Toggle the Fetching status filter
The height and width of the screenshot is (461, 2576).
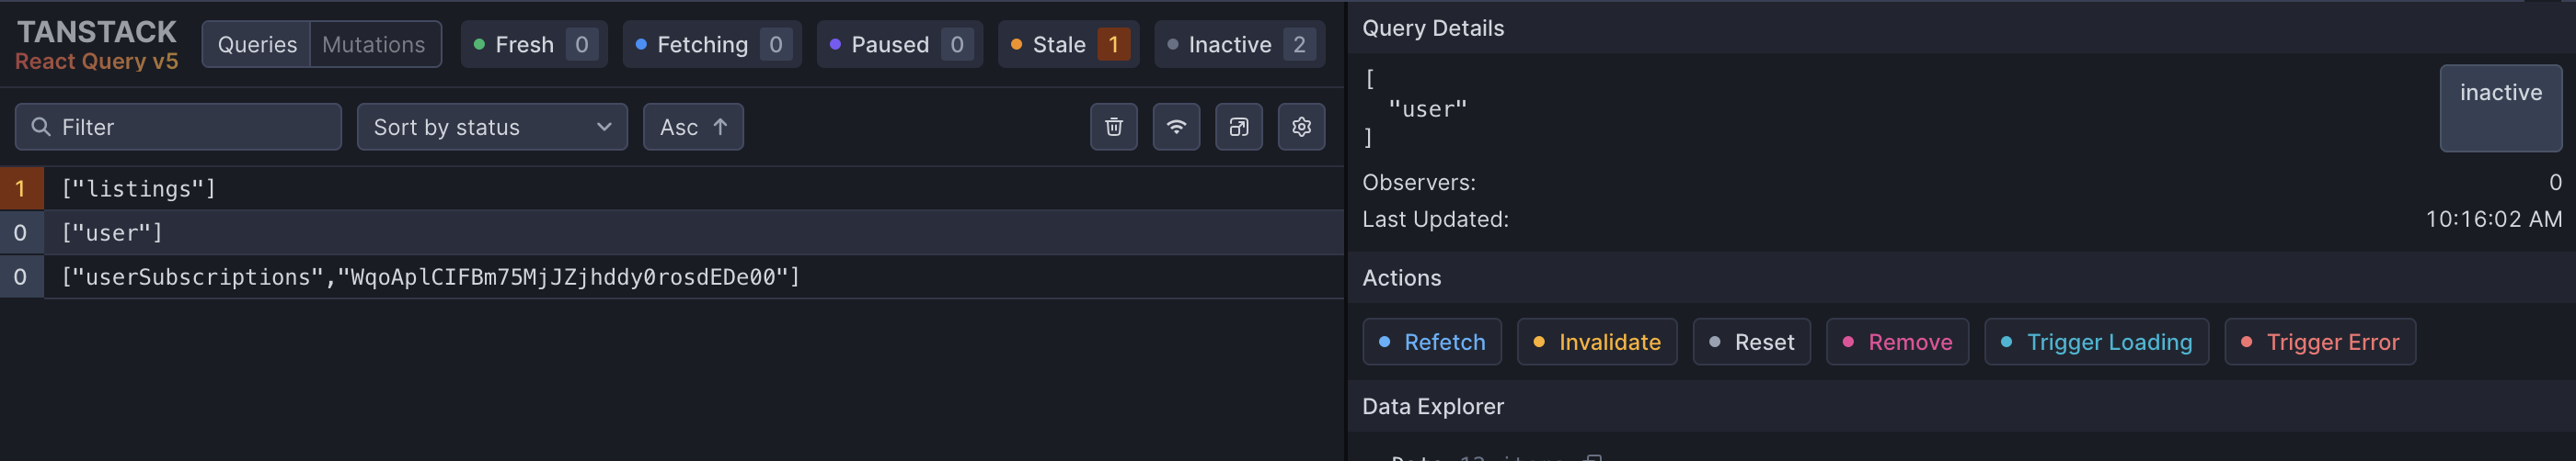[712, 45]
